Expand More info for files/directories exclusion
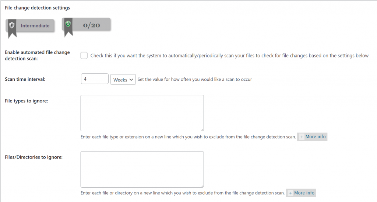 click(304, 193)
